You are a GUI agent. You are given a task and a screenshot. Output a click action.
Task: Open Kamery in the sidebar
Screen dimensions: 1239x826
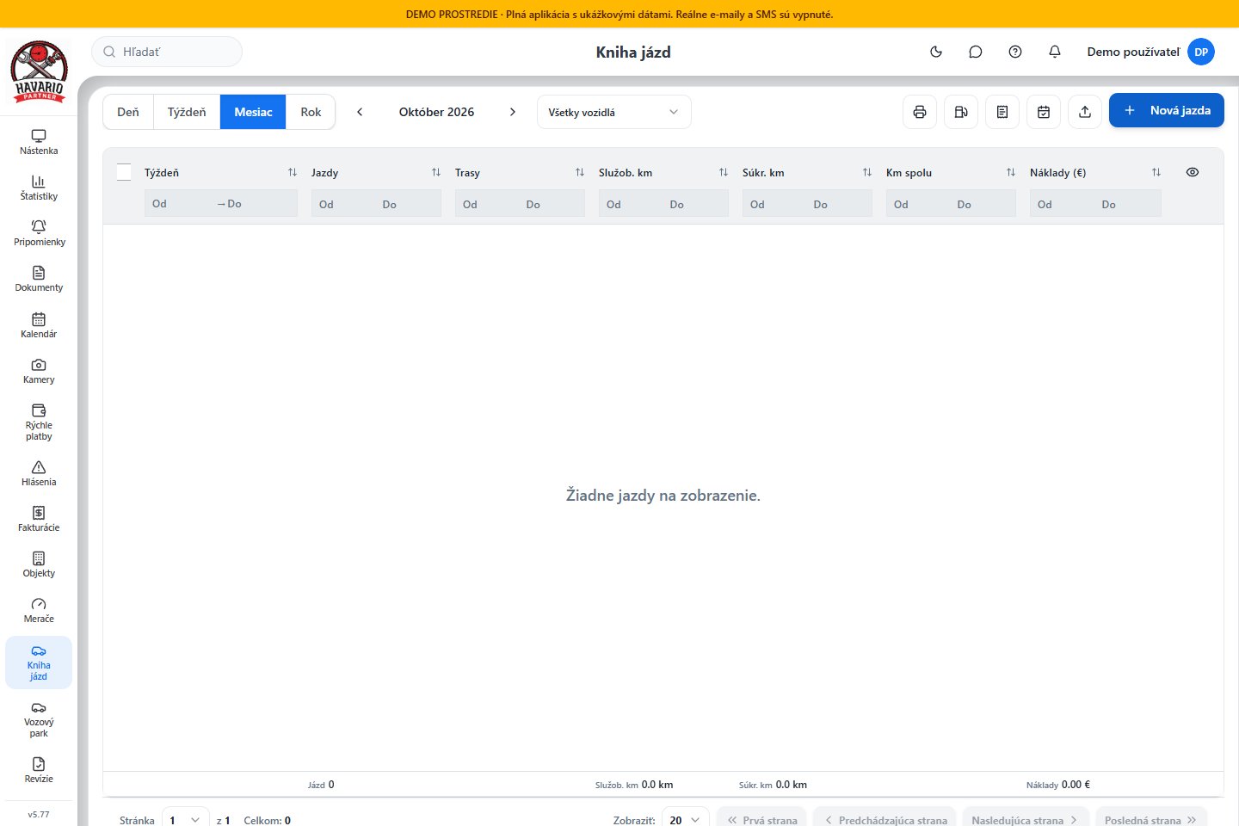(39, 372)
